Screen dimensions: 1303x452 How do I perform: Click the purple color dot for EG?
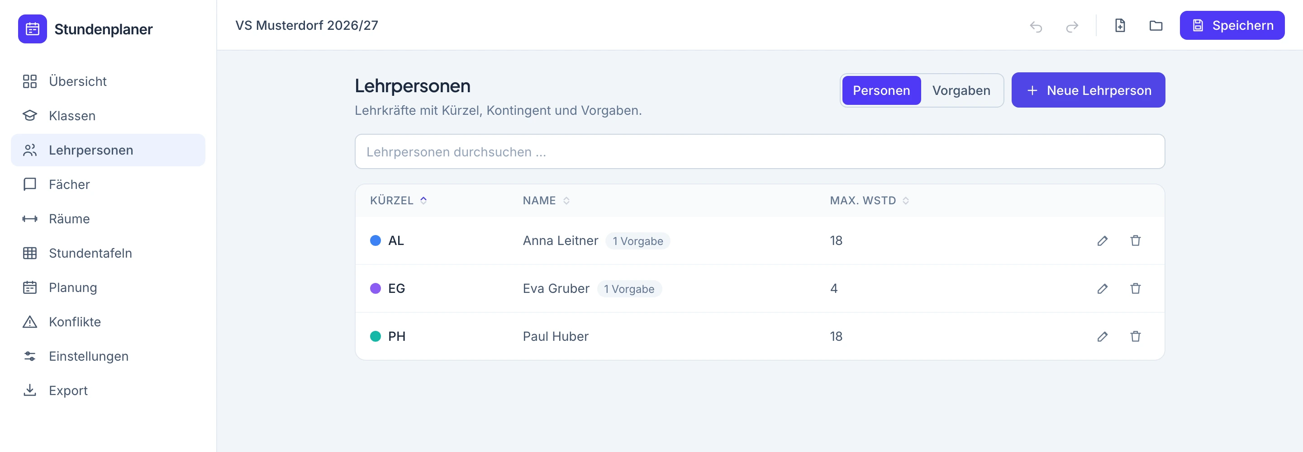coord(376,289)
